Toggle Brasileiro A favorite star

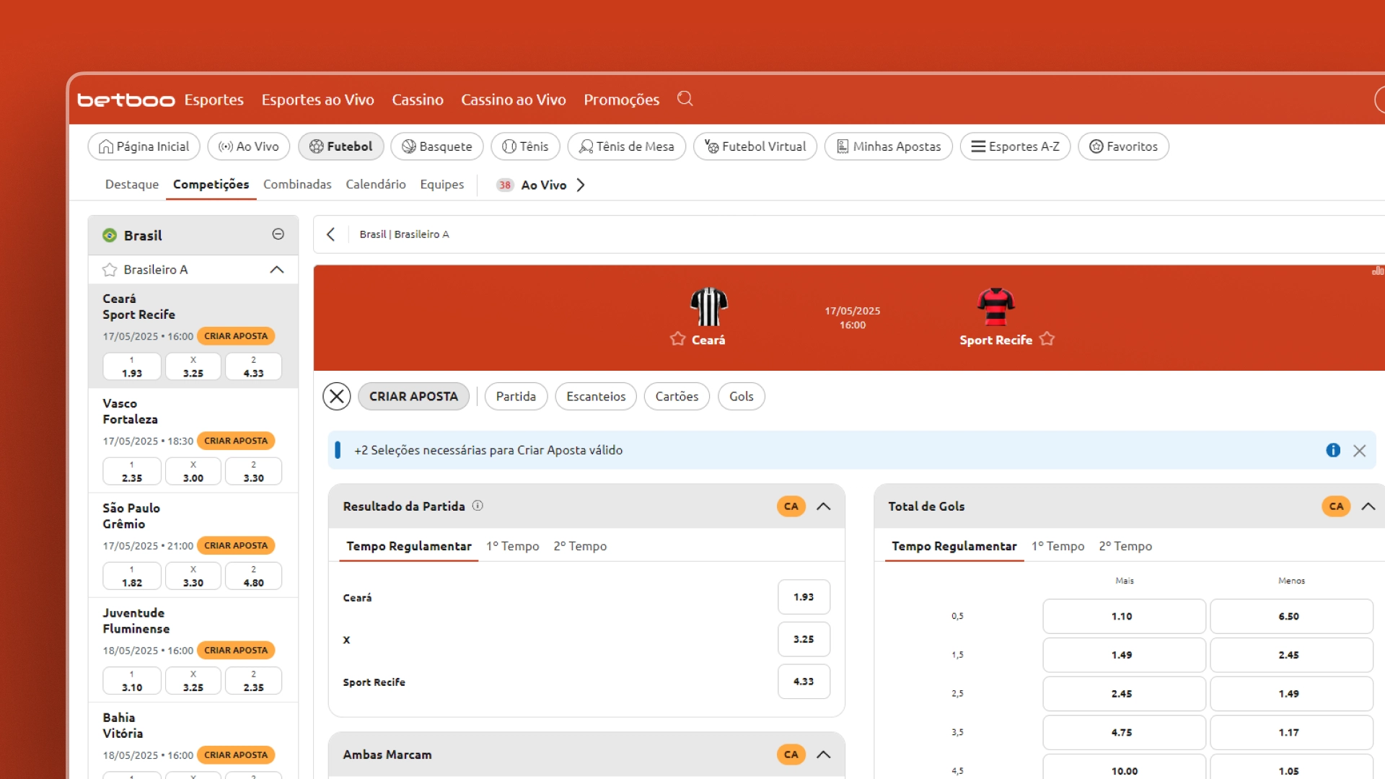pos(110,270)
